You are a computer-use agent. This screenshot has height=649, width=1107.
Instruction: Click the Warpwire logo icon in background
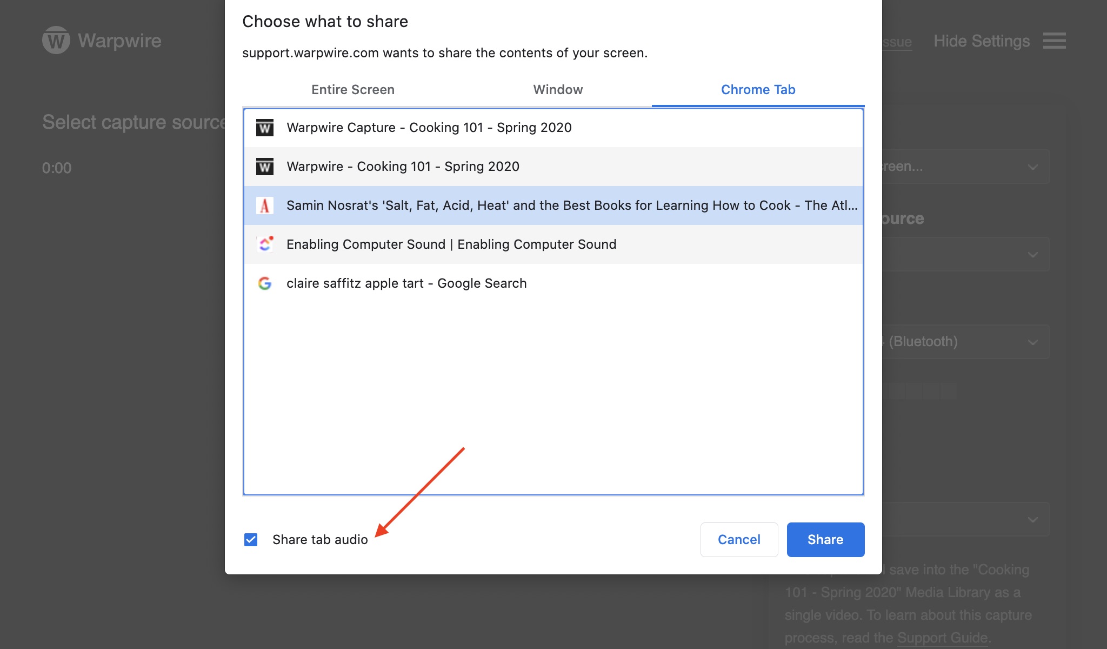(x=56, y=41)
